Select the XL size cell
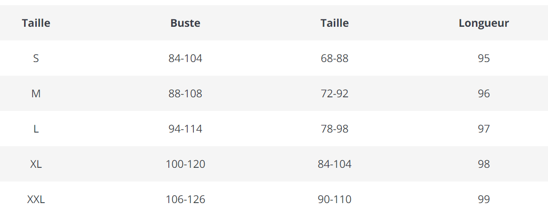The width and height of the screenshot is (548, 220). 36,164
